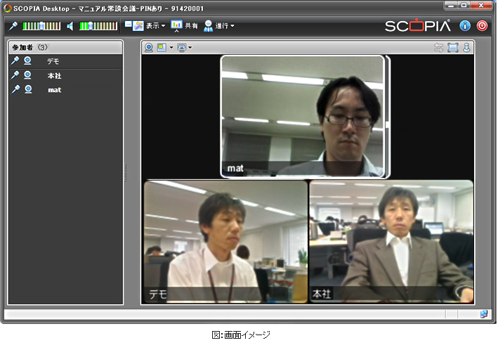Click the pin icon in video toolbar
The width and height of the screenshot is (498, 357).
pyautogui.click(x=466, y=48)
